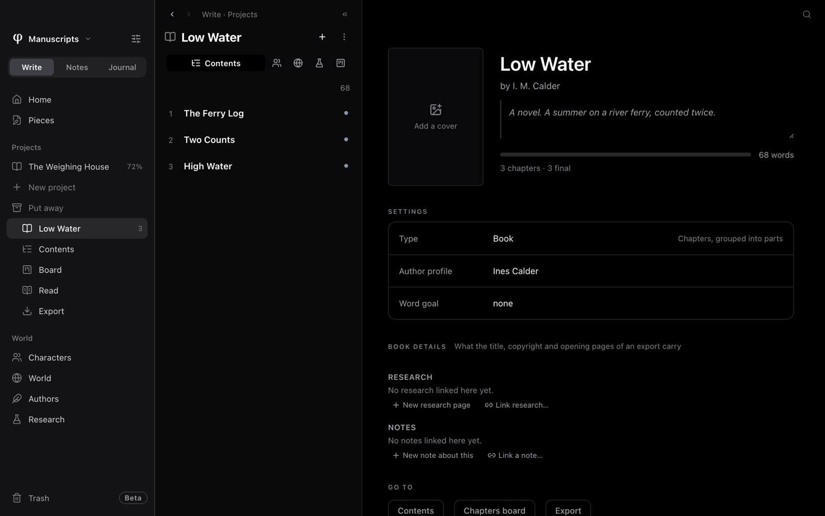Open Read view in the sidebar
Image resolution: width=825 pixels, height=516 pixels.
pyautogui.click(x=77, y=291)
